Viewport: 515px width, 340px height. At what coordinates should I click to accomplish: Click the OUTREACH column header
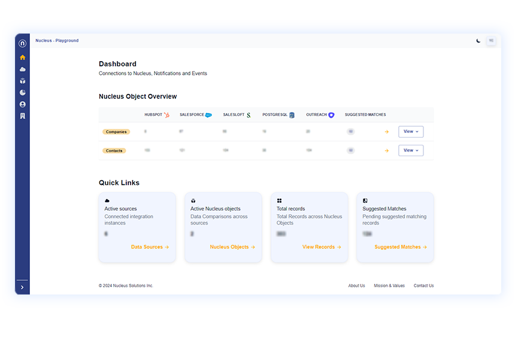point(317,115)
